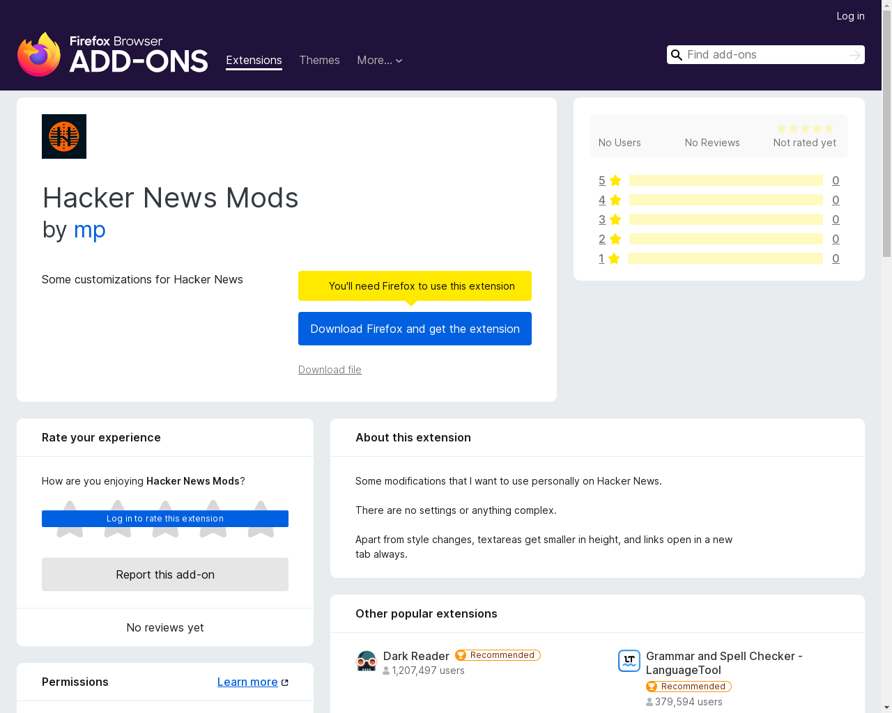
Task: Click Download Firefox and get the extension
Action: click(x=415, y=329)
